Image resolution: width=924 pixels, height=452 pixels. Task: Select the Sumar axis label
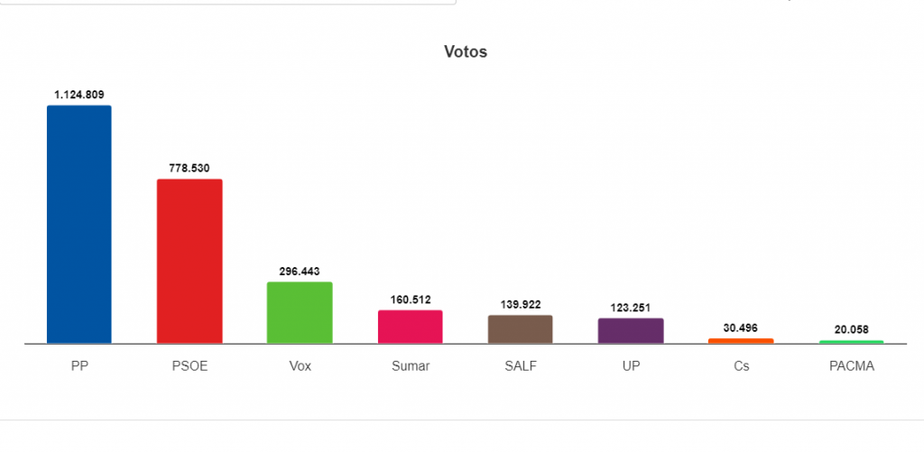pos(410,366)
